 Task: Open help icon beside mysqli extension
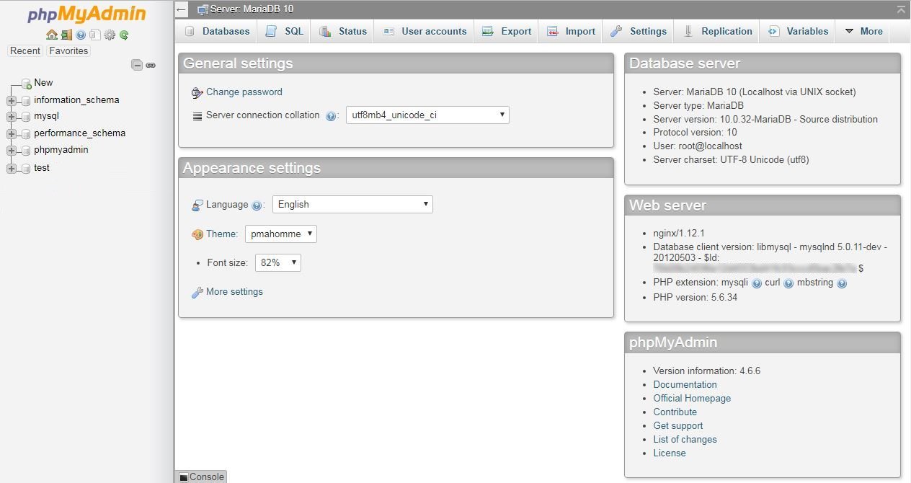[757, 283]
